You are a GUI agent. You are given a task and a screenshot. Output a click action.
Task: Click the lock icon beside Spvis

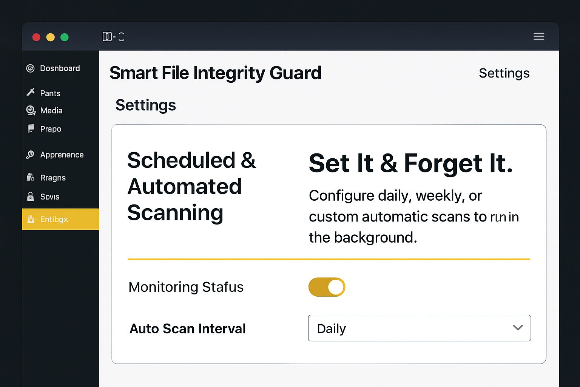(31, 197)
